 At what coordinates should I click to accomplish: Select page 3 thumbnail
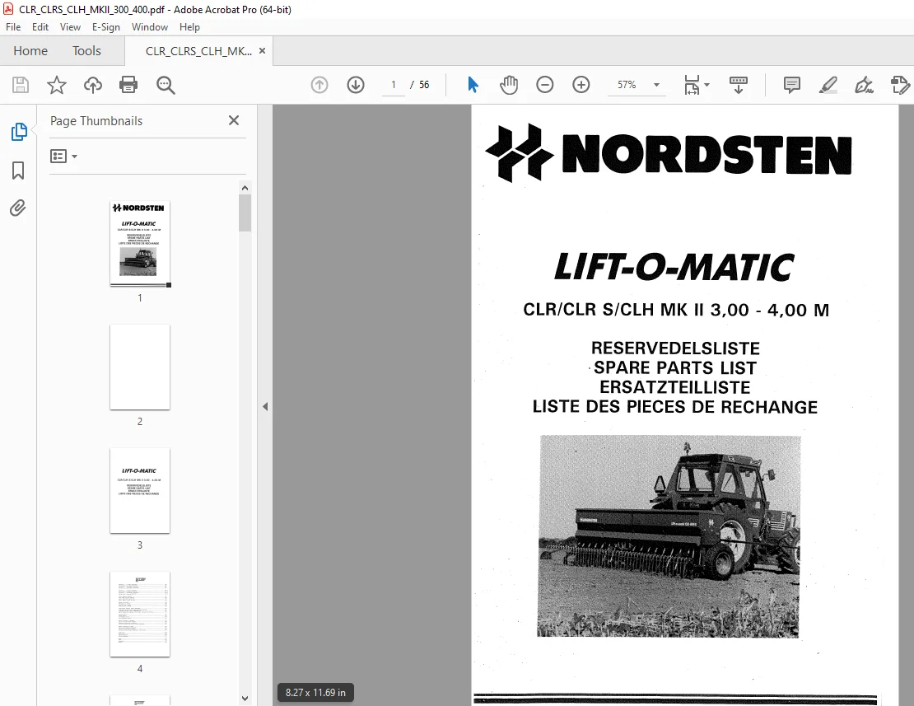[140, 490]
